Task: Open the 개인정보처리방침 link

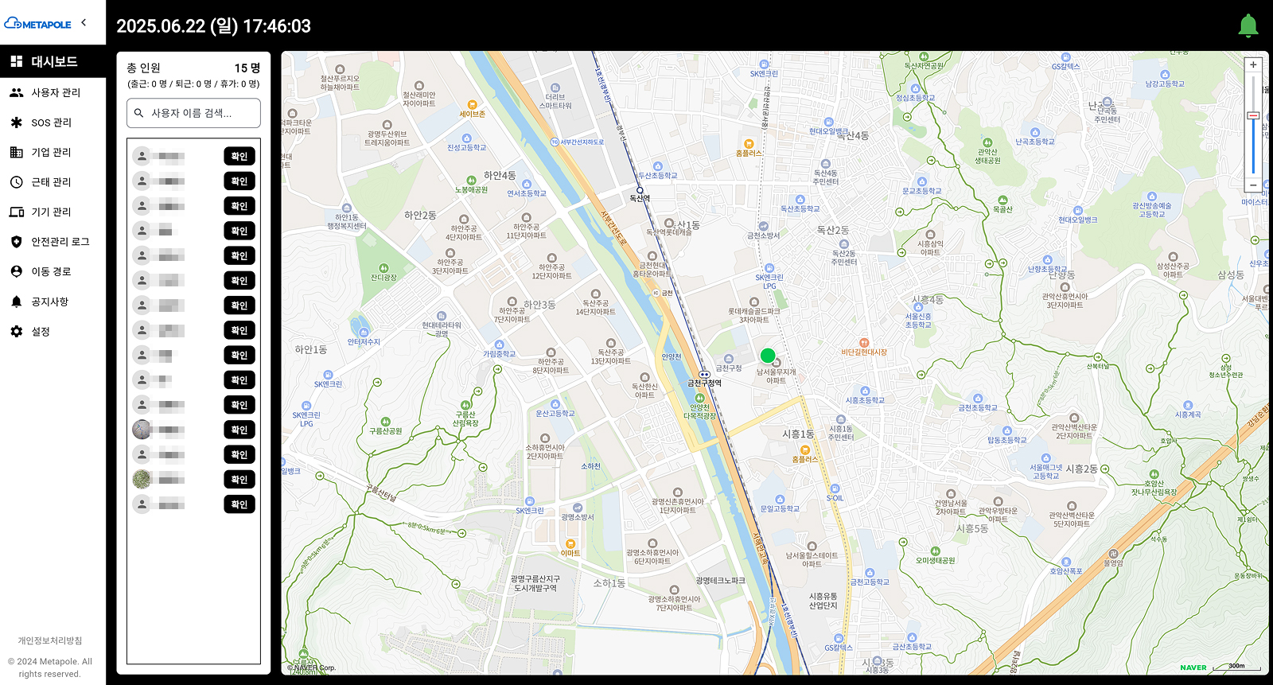Action: pos(50,640)
